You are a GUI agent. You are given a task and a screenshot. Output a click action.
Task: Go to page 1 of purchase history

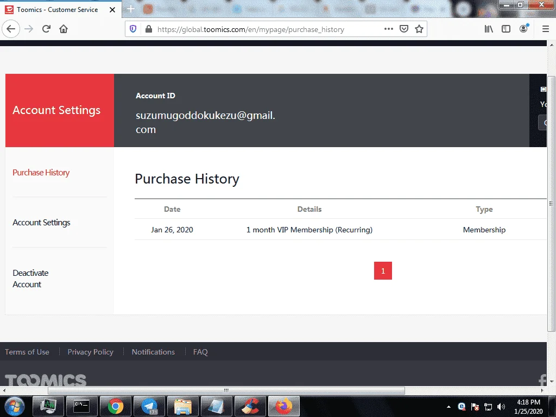click(x=383, y=271)
